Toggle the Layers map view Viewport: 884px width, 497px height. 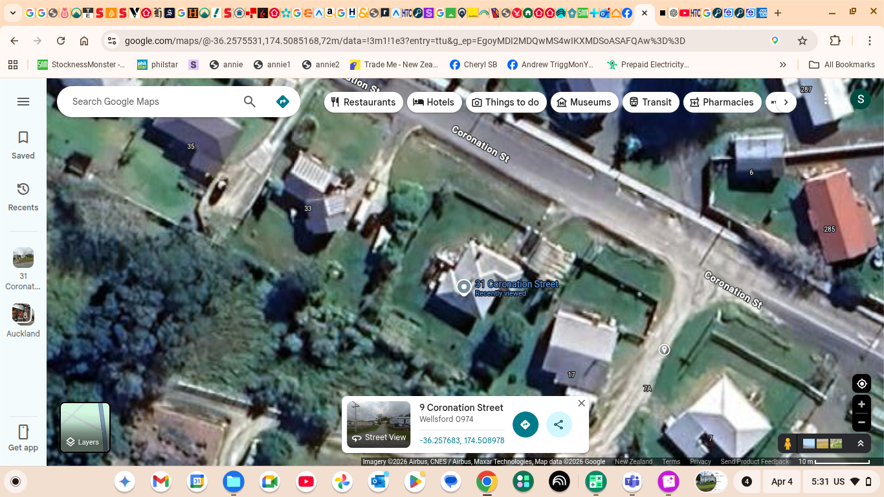click(x=85, y=427)
